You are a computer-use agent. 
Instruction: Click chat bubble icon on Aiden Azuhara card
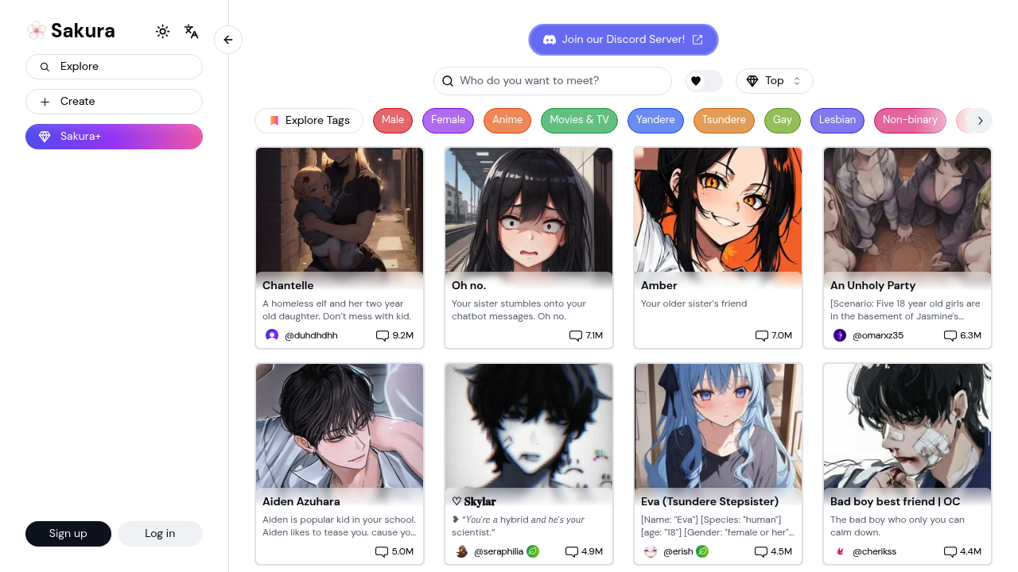(x=382, y=552)
